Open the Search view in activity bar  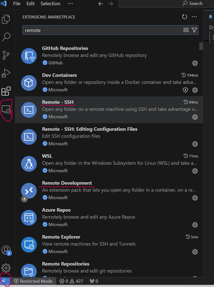pyautogui.click(x=6, y=37)
